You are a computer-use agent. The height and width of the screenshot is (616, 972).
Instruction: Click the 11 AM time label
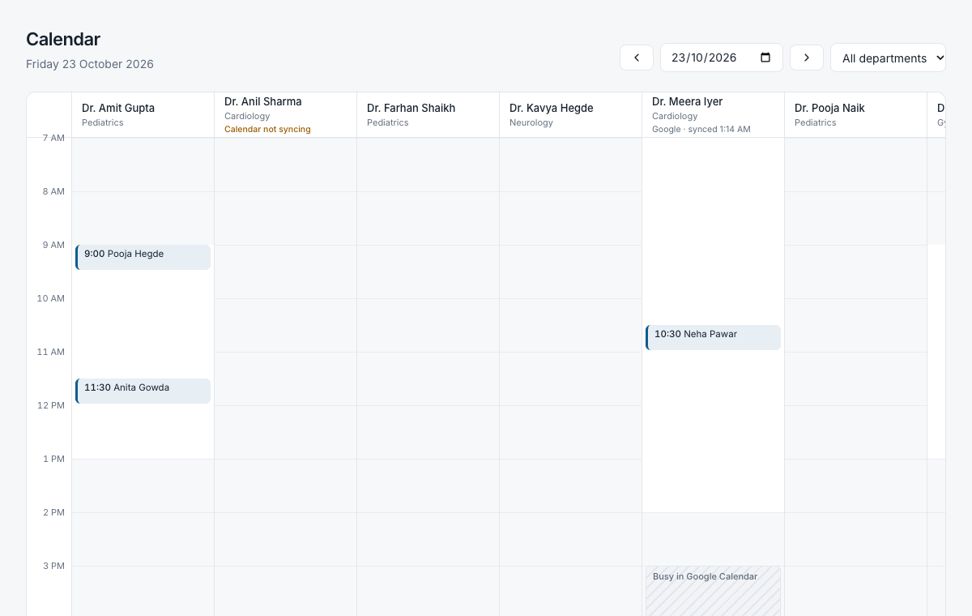point(50,352)
